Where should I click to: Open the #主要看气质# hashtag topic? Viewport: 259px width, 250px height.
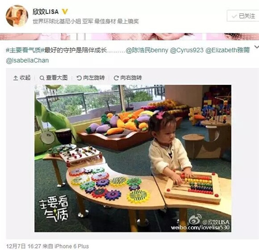pyautogui.click(x=25, y=50)
